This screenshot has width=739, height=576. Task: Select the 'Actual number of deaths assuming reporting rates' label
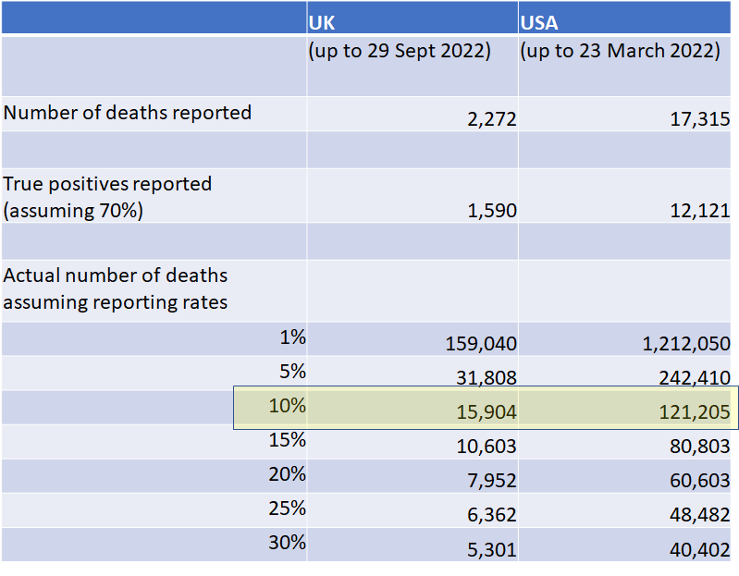pos(115,288)
